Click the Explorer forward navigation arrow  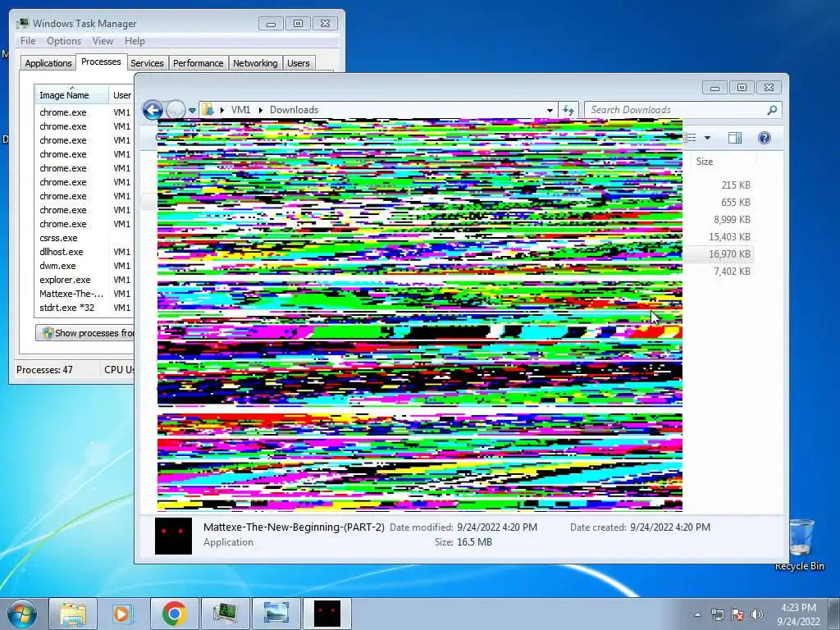(x=176, y=110)
